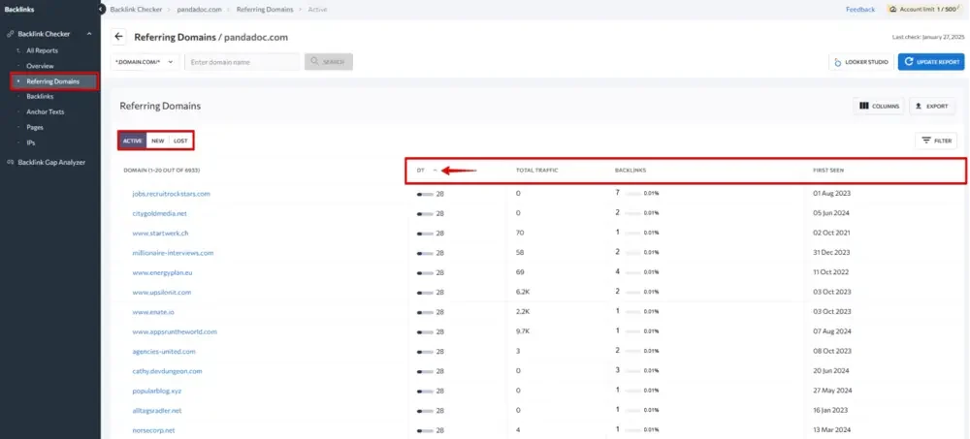The width and height of the screenshot is (970, 439).
Task: Collapse the Backlink Checker sidebar section
Action: [x=89, y=34]
